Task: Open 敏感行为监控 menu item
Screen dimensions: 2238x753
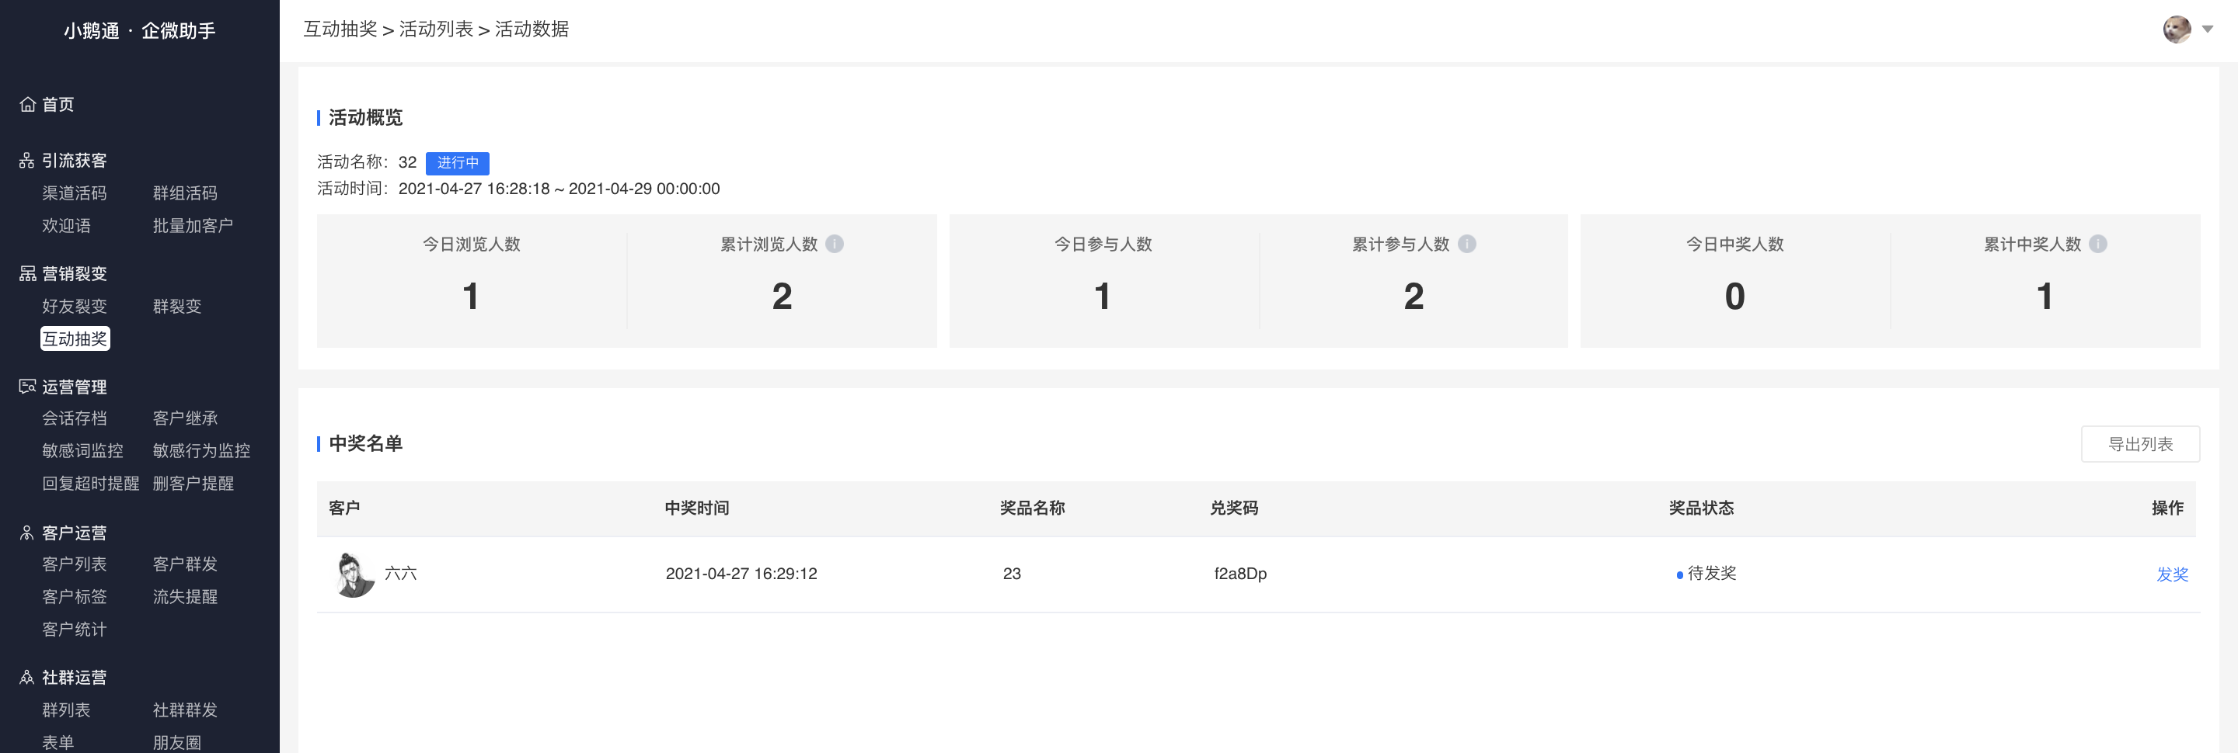Action: coord(201,451)
